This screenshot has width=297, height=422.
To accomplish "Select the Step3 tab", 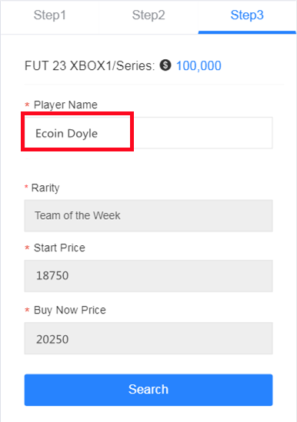I will point(247,16).
